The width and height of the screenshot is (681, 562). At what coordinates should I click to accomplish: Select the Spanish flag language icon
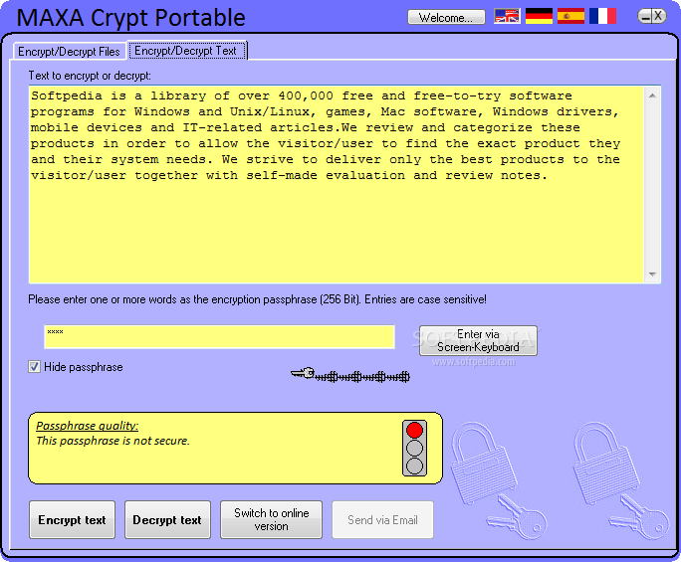570,17
